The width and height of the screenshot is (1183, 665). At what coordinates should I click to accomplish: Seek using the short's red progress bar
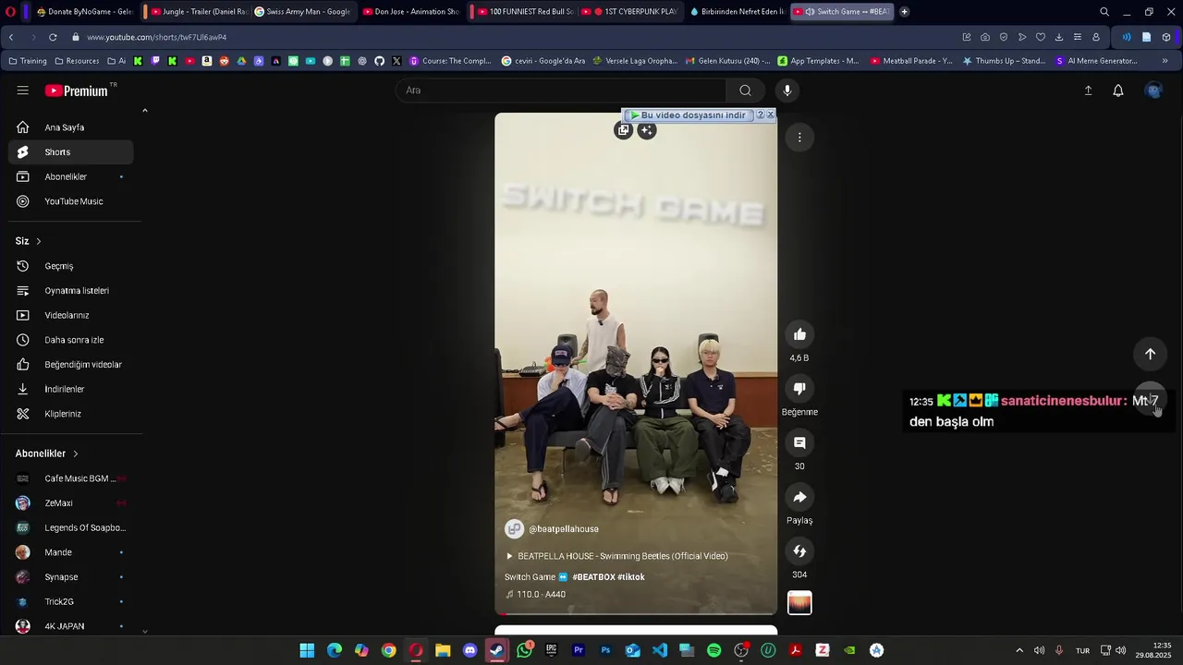click(636, 613)
